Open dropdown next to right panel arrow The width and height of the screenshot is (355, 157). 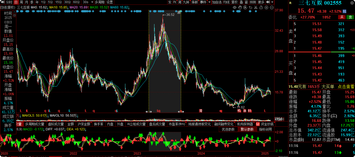273,2
